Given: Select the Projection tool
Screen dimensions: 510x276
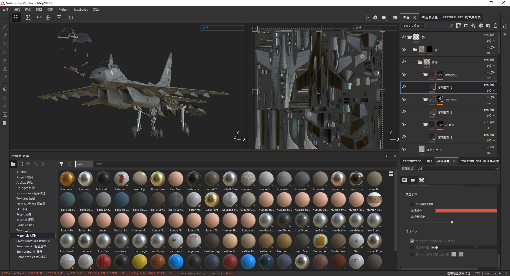Looking at the screenshot, I should (x=5, y=44).
